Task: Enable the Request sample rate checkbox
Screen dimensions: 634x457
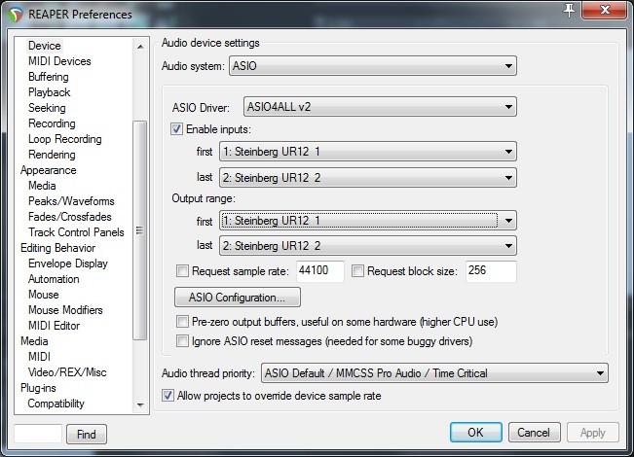Action: point(182,271)
